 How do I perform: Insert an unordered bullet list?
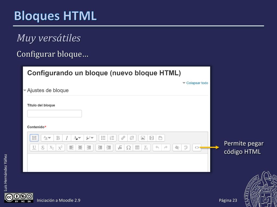[x=103, y=138]
